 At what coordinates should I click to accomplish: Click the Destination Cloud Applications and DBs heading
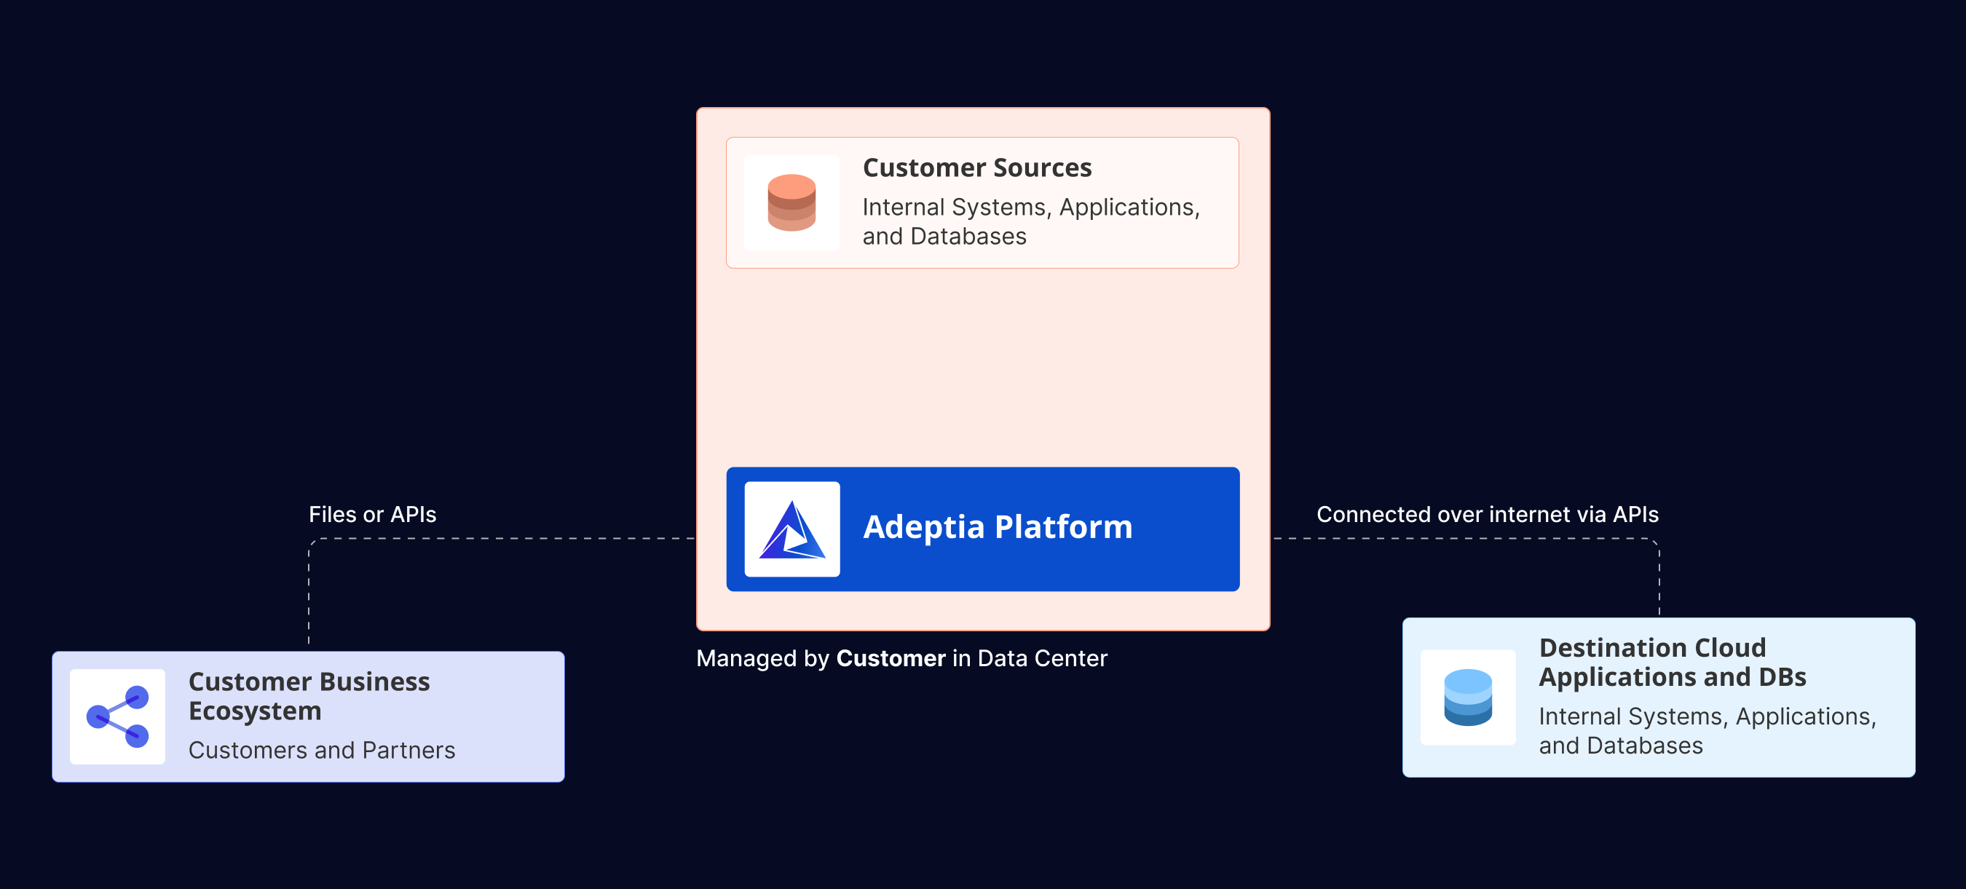1672,663
